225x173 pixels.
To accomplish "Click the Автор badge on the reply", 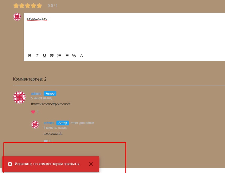I will point(63,123).
